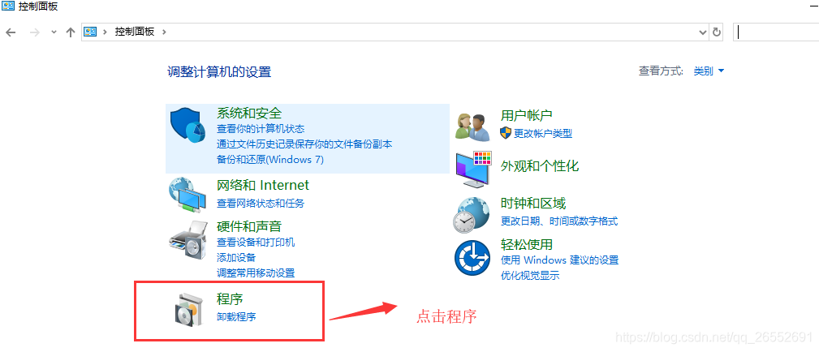The width and height of the screenshot is (819, 352).
Task: Click the Appearance and Personalization monitor icon
Action: (x=474, y=170)
